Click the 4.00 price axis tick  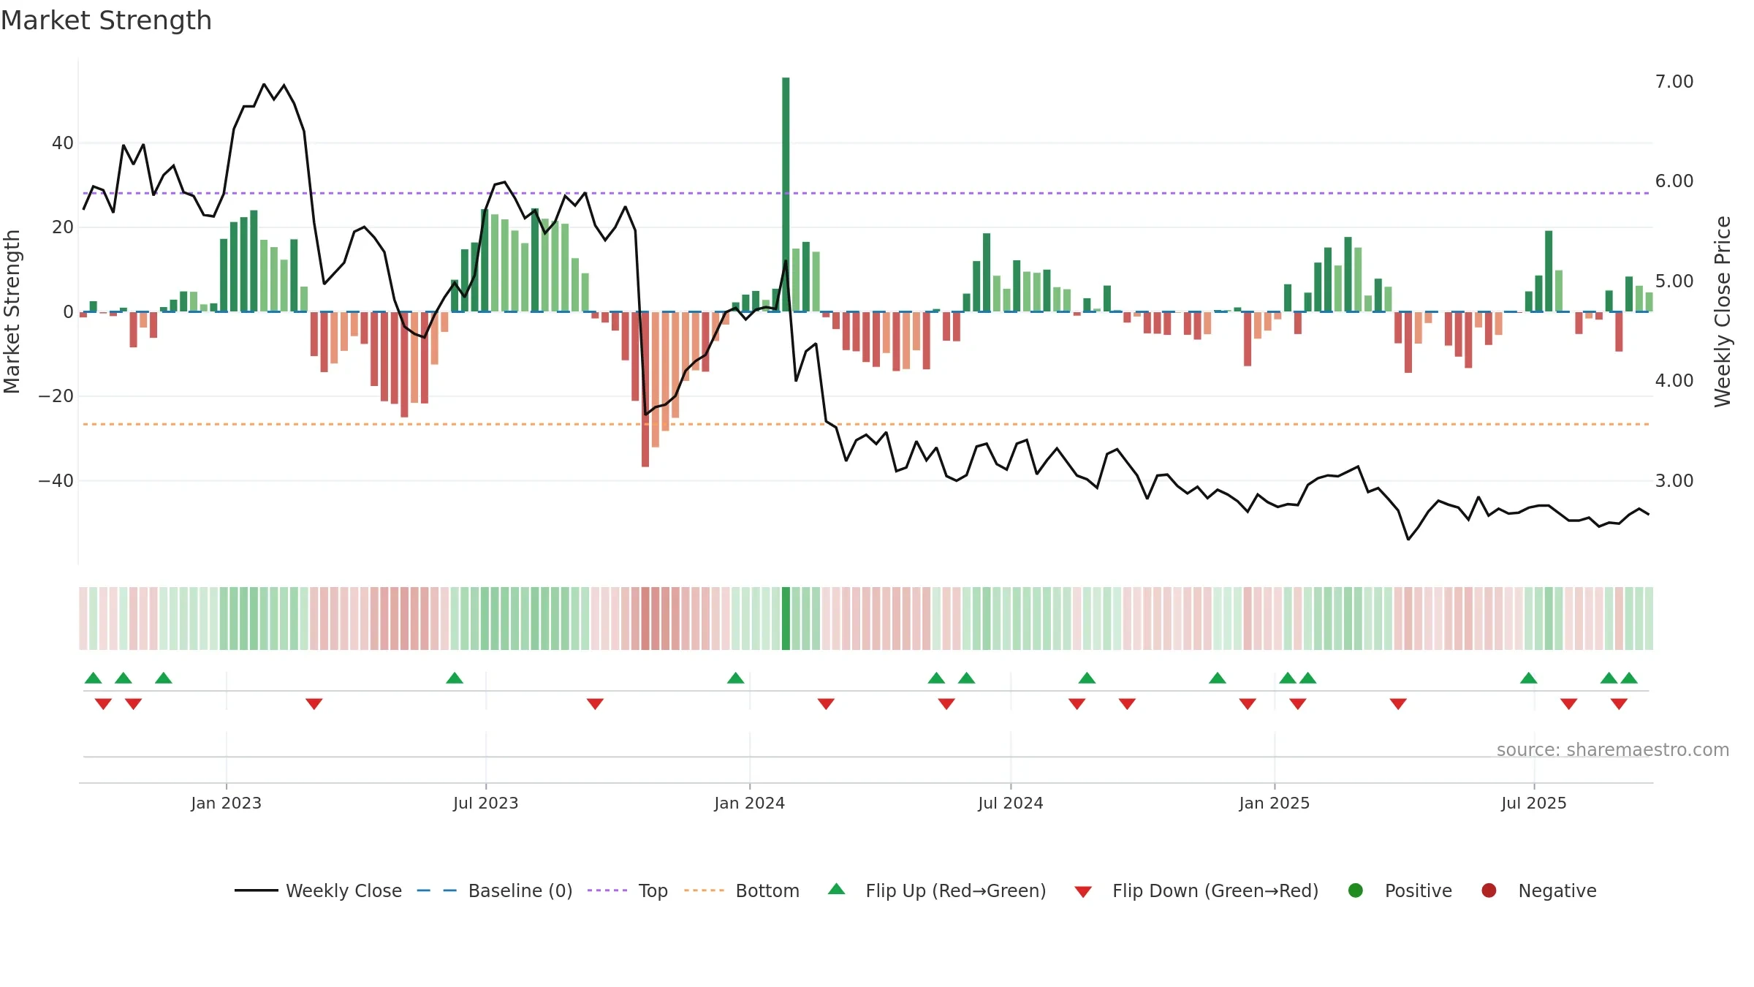1674,380
